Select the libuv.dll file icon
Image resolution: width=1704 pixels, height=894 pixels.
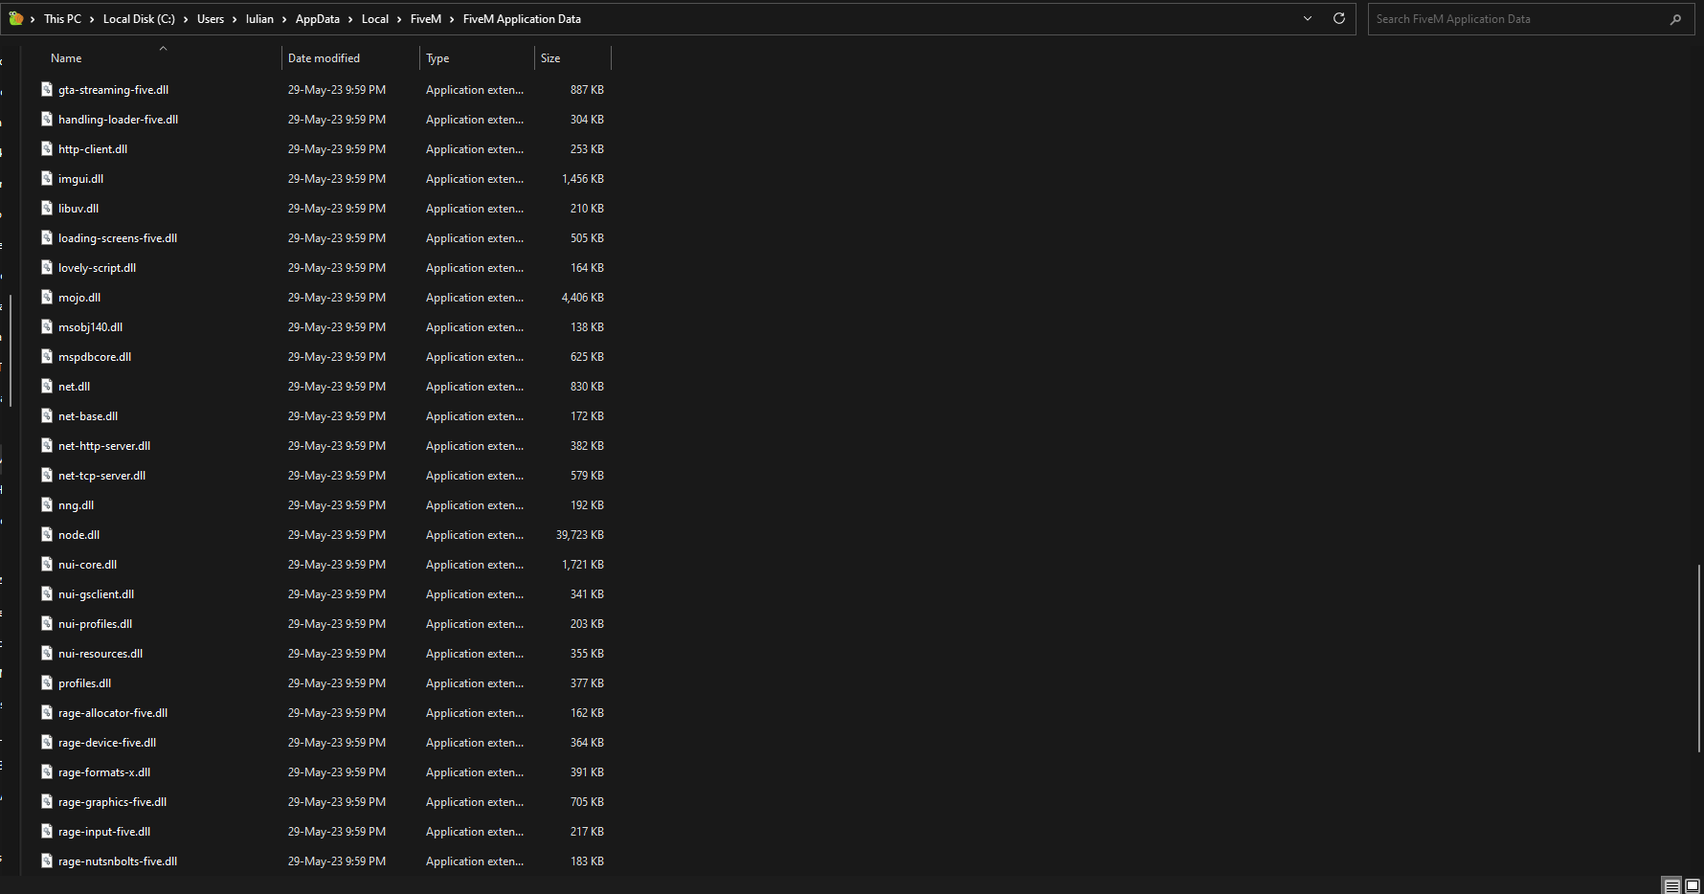click(47, 208)
